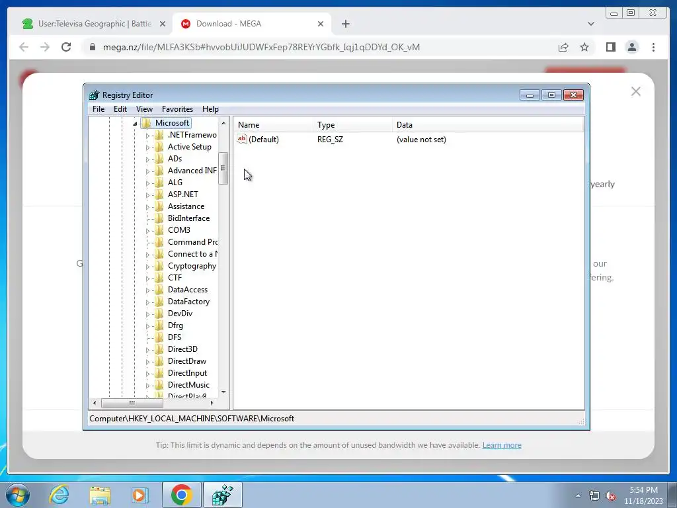Click the (Default) string value icon
The image size is (677, 508).
point(242,139)
